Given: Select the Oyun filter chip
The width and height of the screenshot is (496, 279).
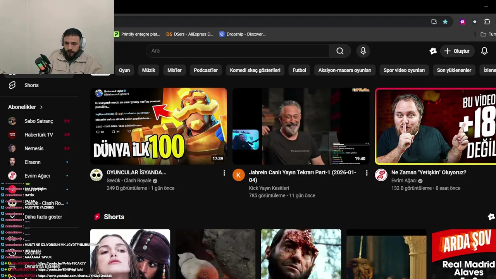Looking at the screenshot, I should [124, 70].
